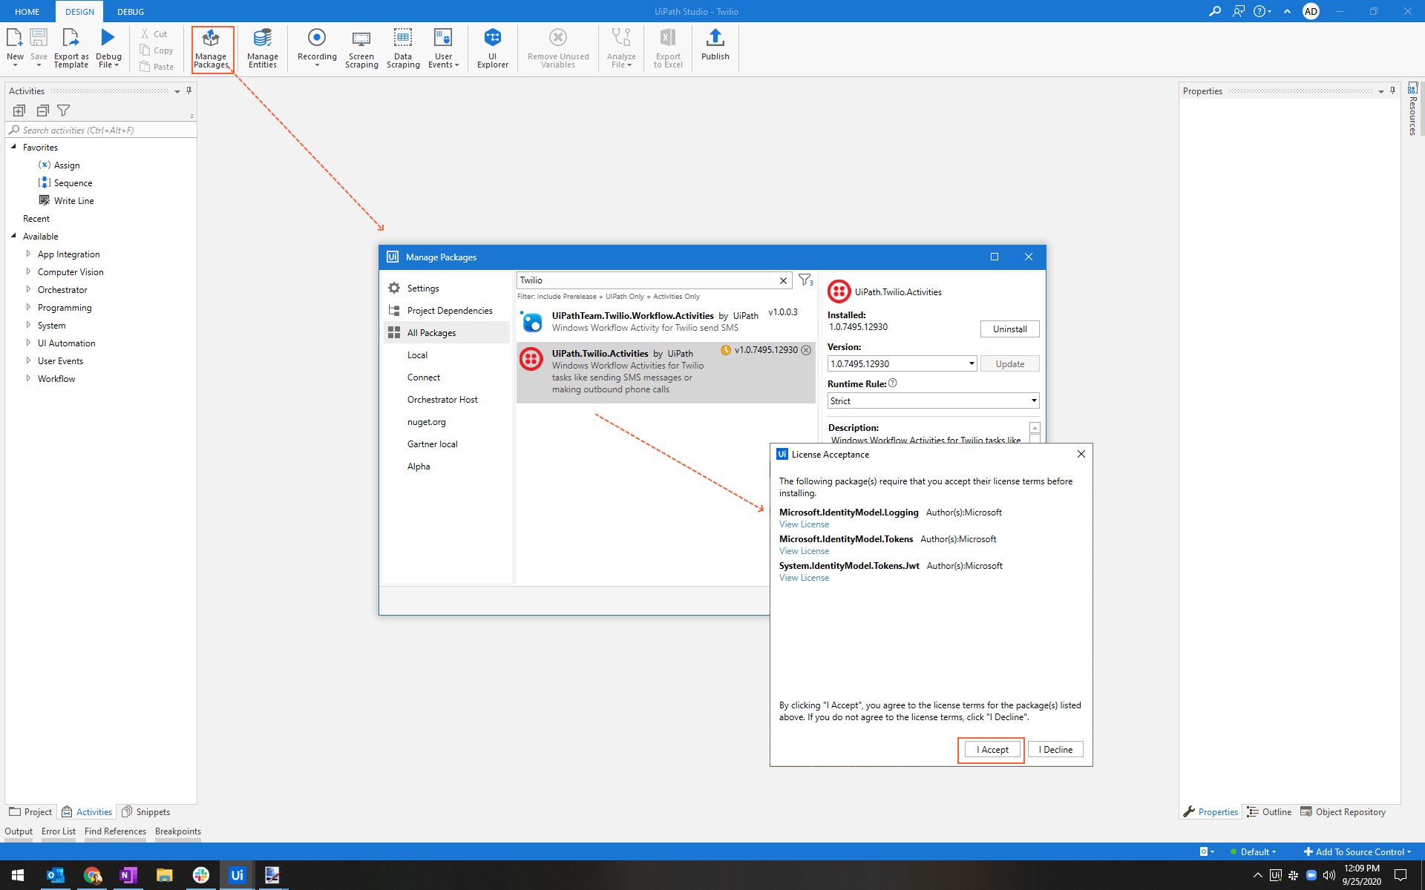Start Screen Scraping tool
The height and width of the screenshot is (890, 1425).
pos(361,48)
